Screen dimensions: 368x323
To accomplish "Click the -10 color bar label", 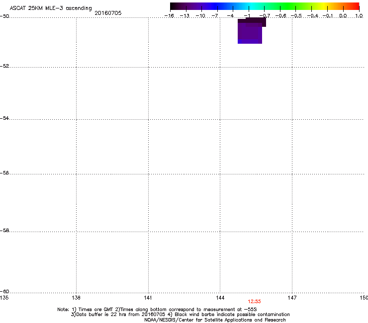I will [200, 16].
